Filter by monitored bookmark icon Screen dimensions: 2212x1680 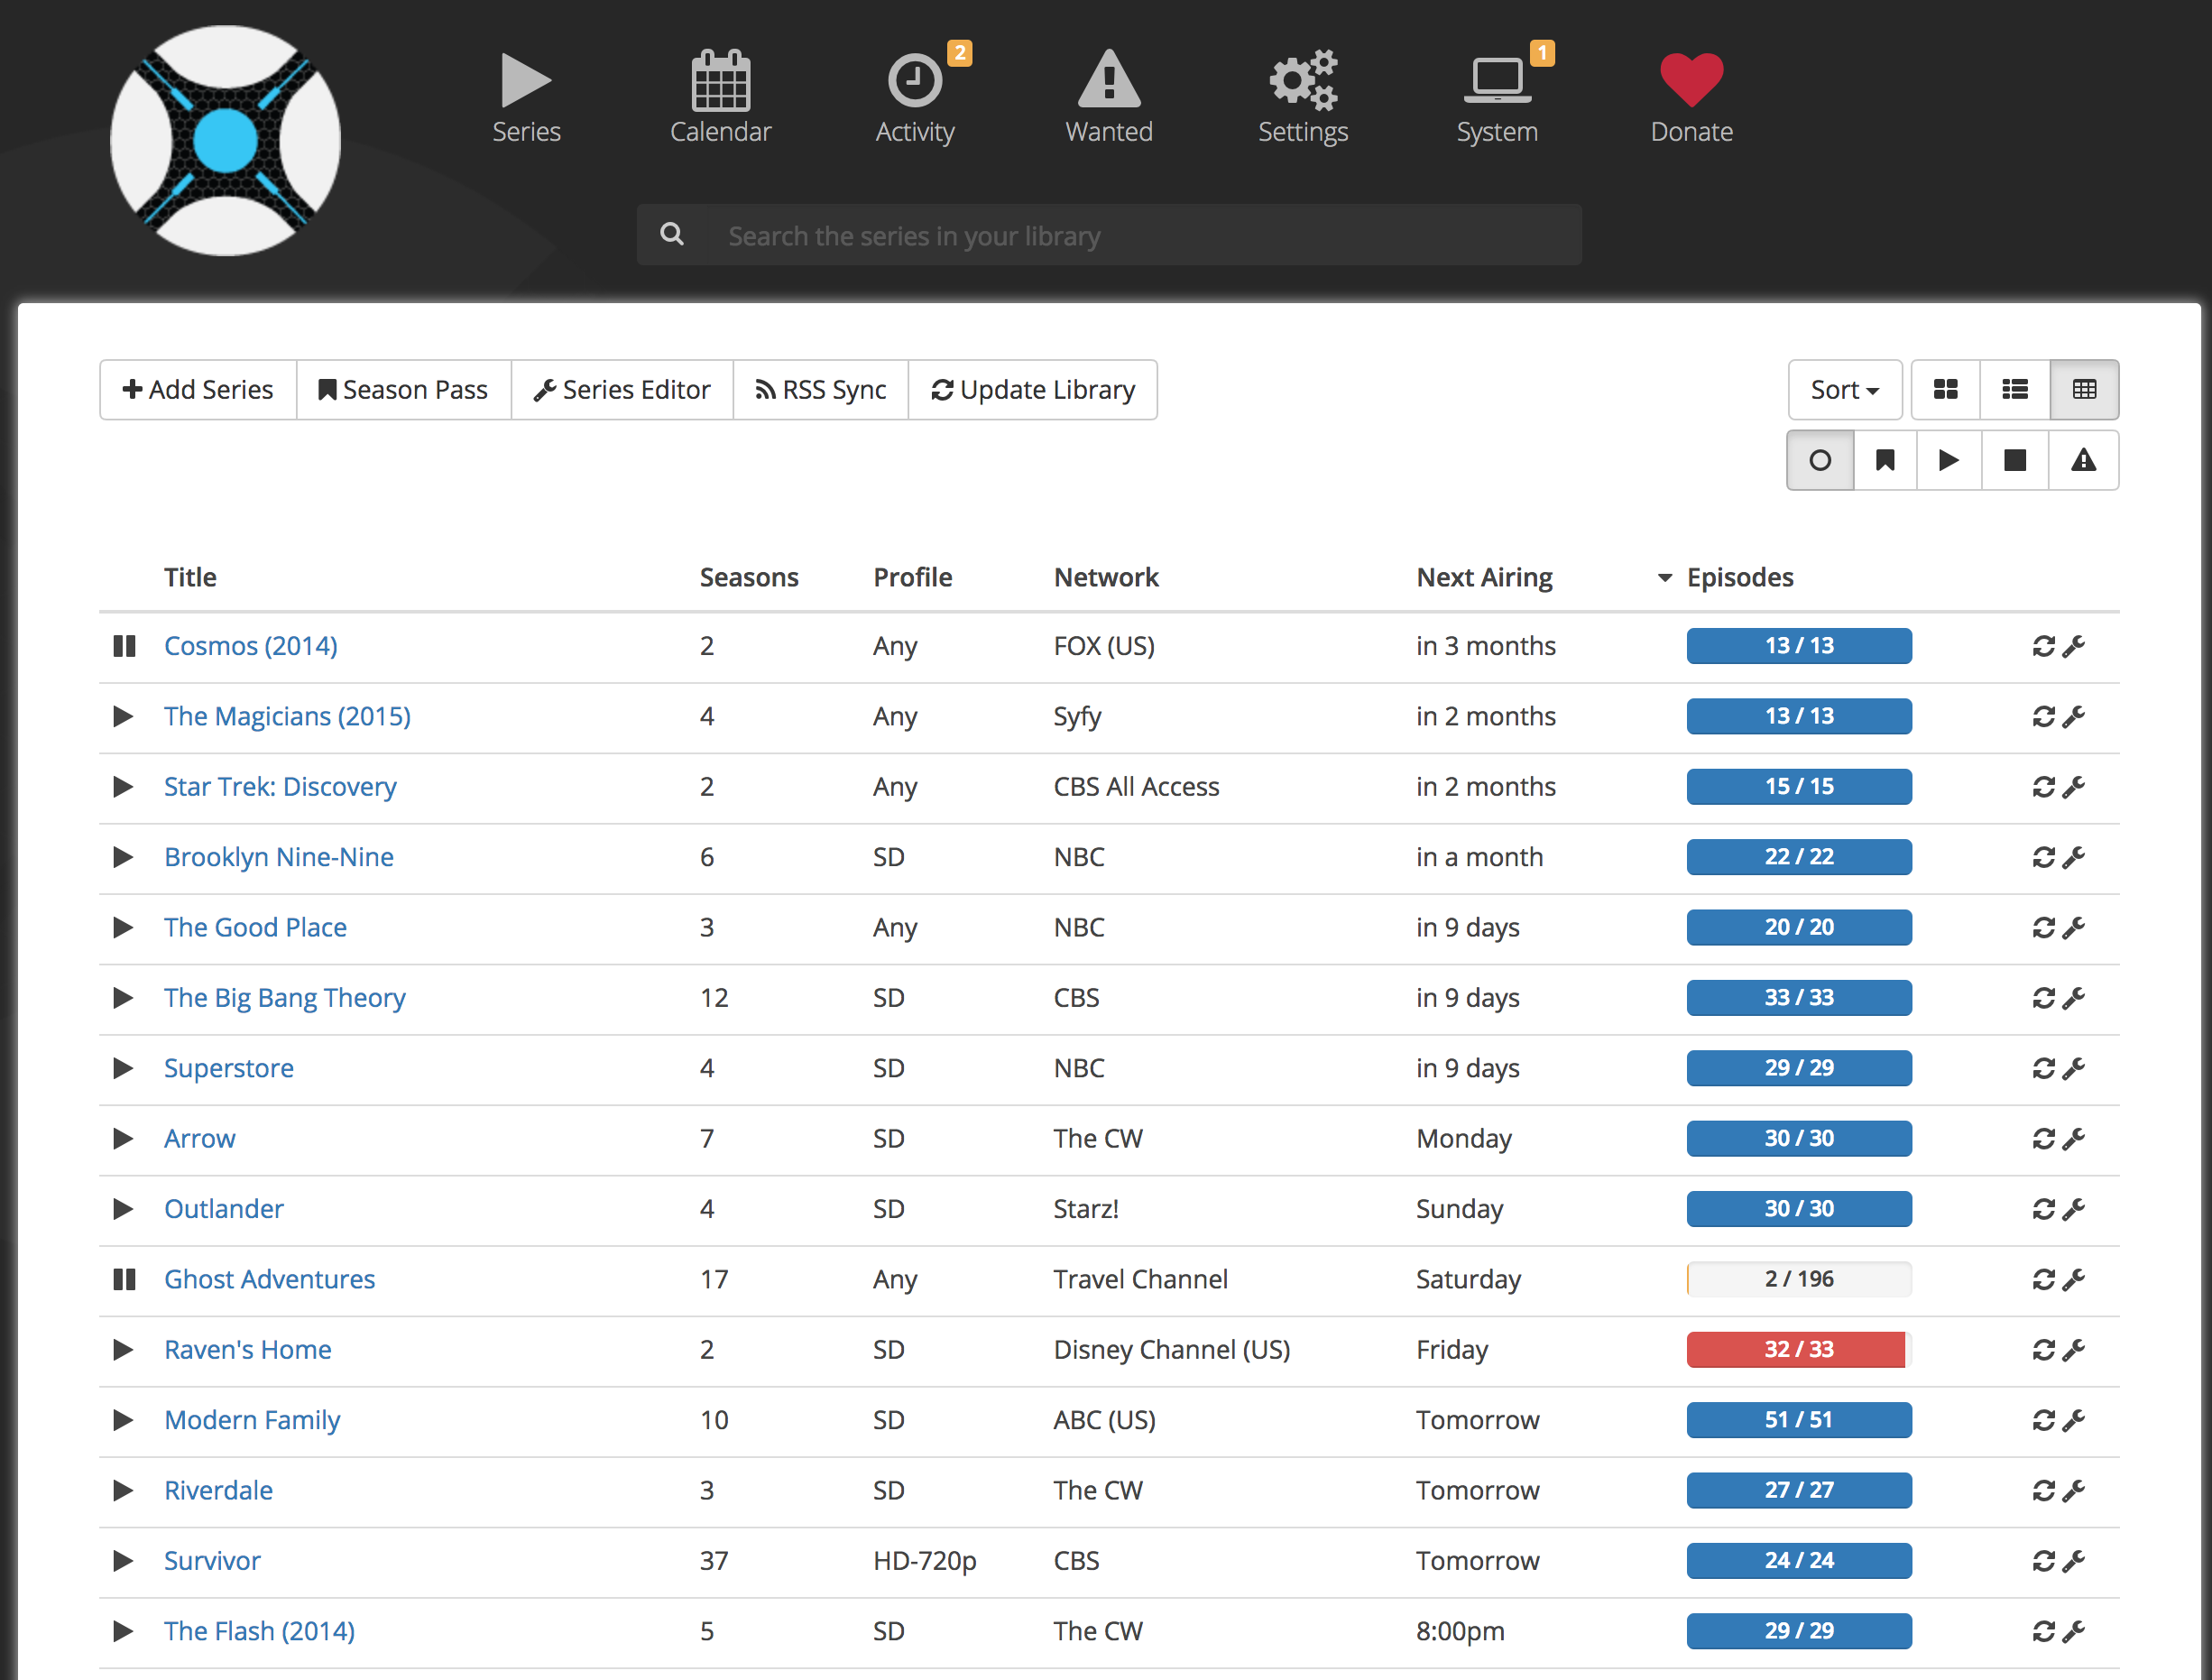pos(1885,460)
